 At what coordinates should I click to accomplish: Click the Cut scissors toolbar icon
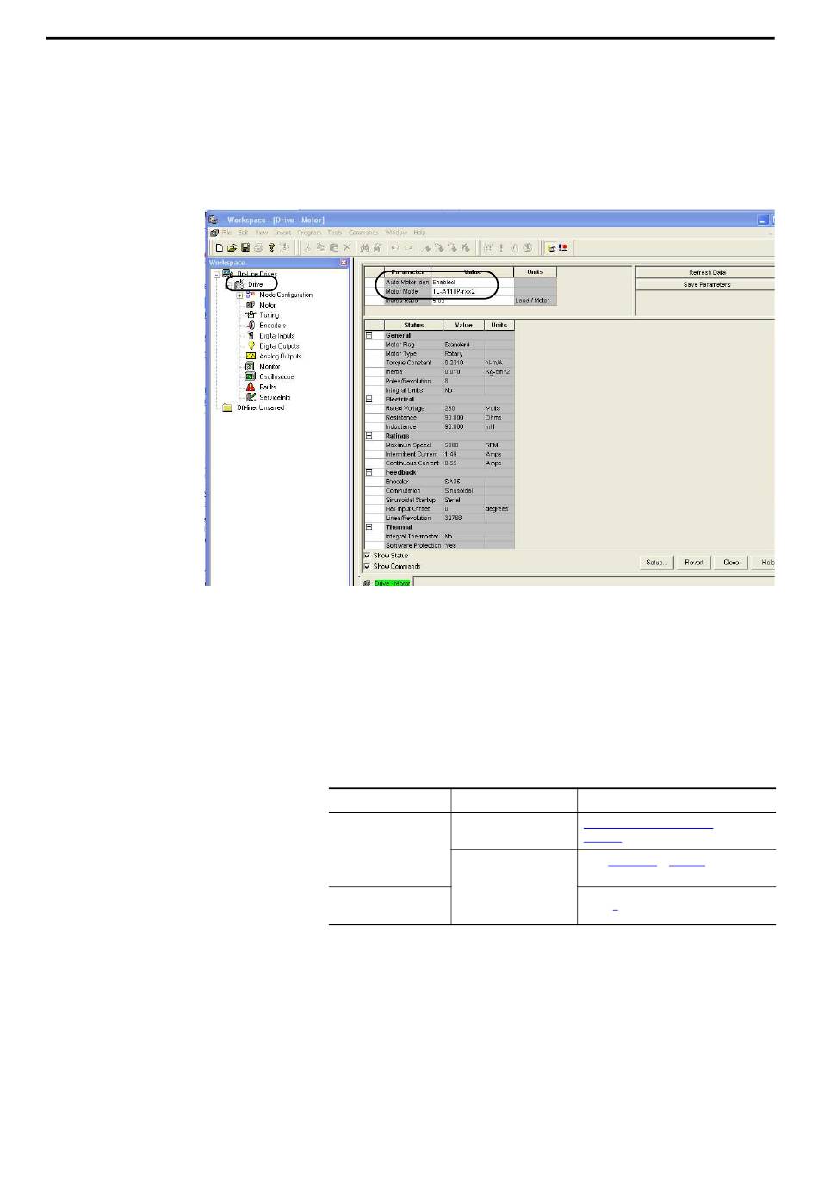307,248
